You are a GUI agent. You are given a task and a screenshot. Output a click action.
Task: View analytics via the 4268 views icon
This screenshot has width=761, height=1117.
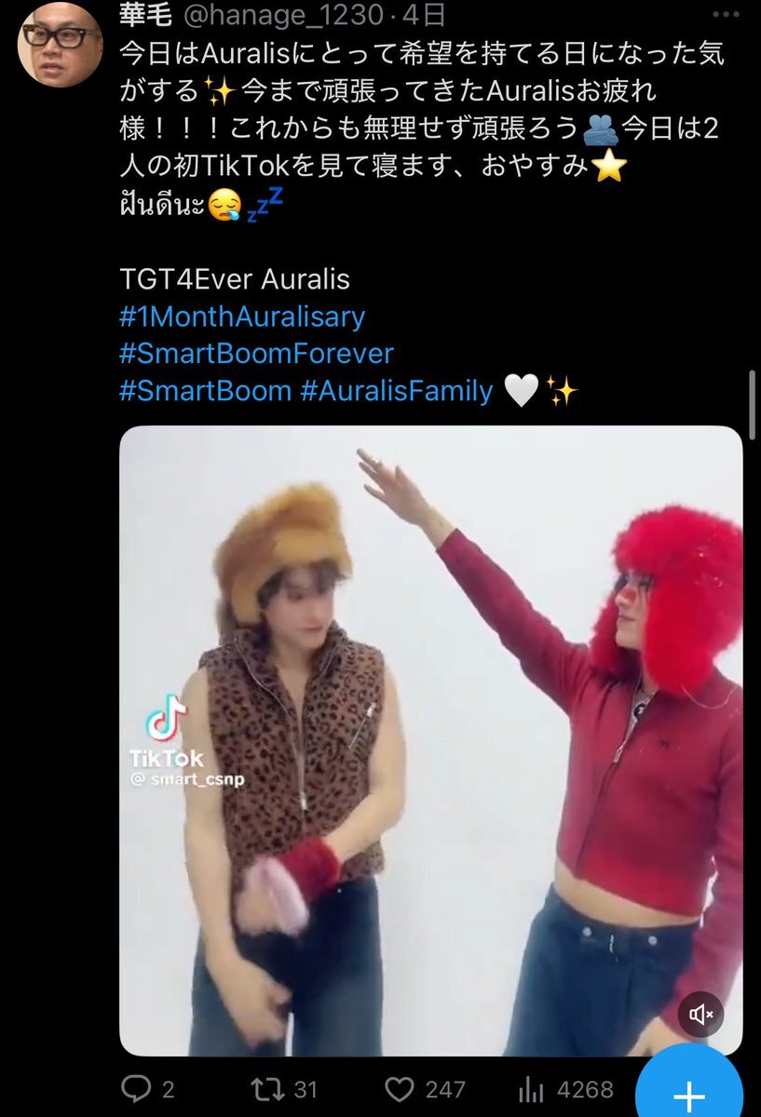530,1088
